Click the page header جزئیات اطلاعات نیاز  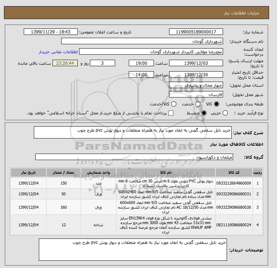click(x=241, y=13)
